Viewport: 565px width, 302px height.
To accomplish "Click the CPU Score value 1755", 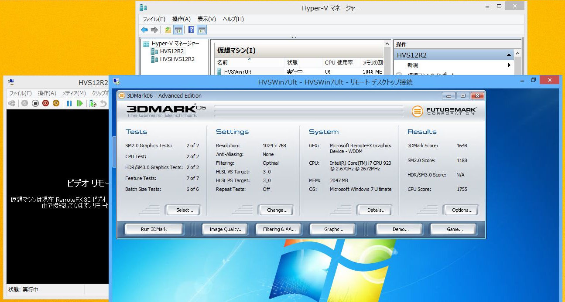I will pos(462,189).
